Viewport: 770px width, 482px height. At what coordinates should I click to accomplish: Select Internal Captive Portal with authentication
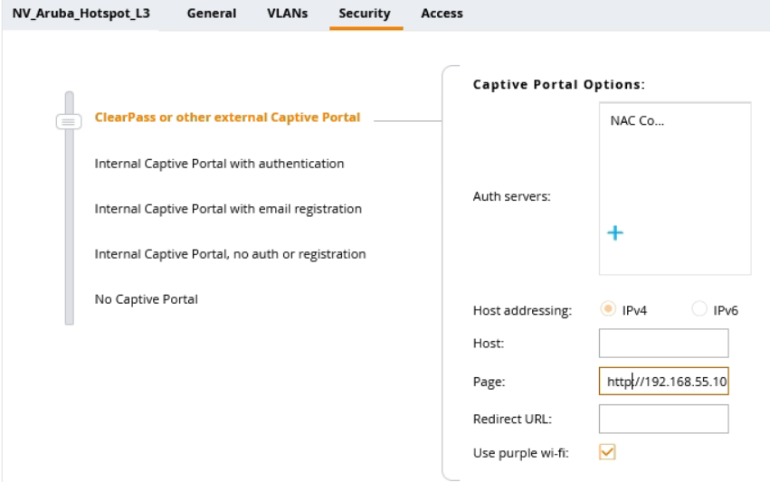[x=219, y=164]
